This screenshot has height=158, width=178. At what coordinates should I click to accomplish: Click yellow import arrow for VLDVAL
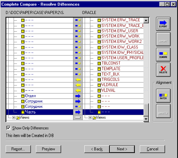[x=78, y=90]
